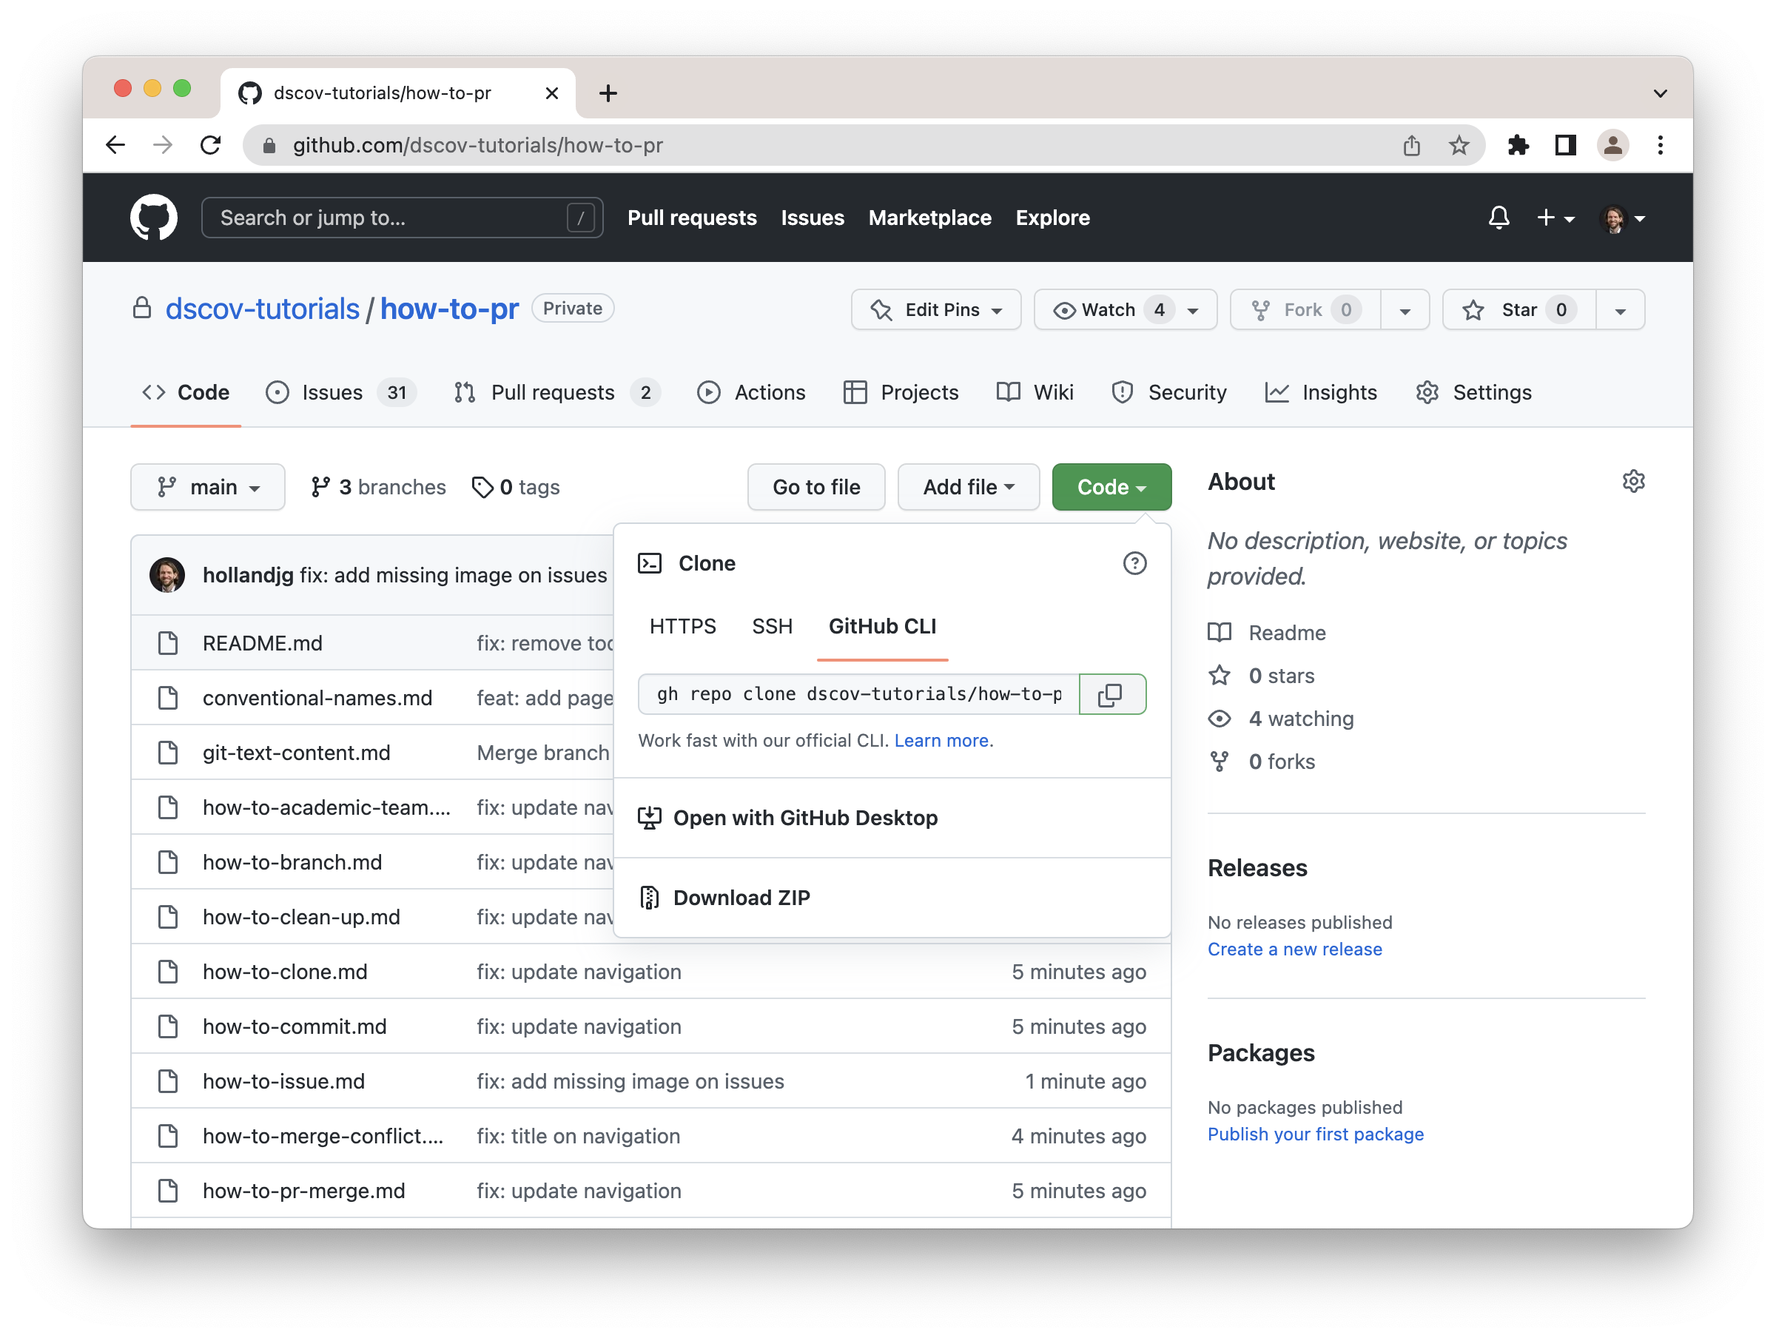Screen dimensions: 1776x1338
Task: Open a new browser tab
Action: coord(608,93)
